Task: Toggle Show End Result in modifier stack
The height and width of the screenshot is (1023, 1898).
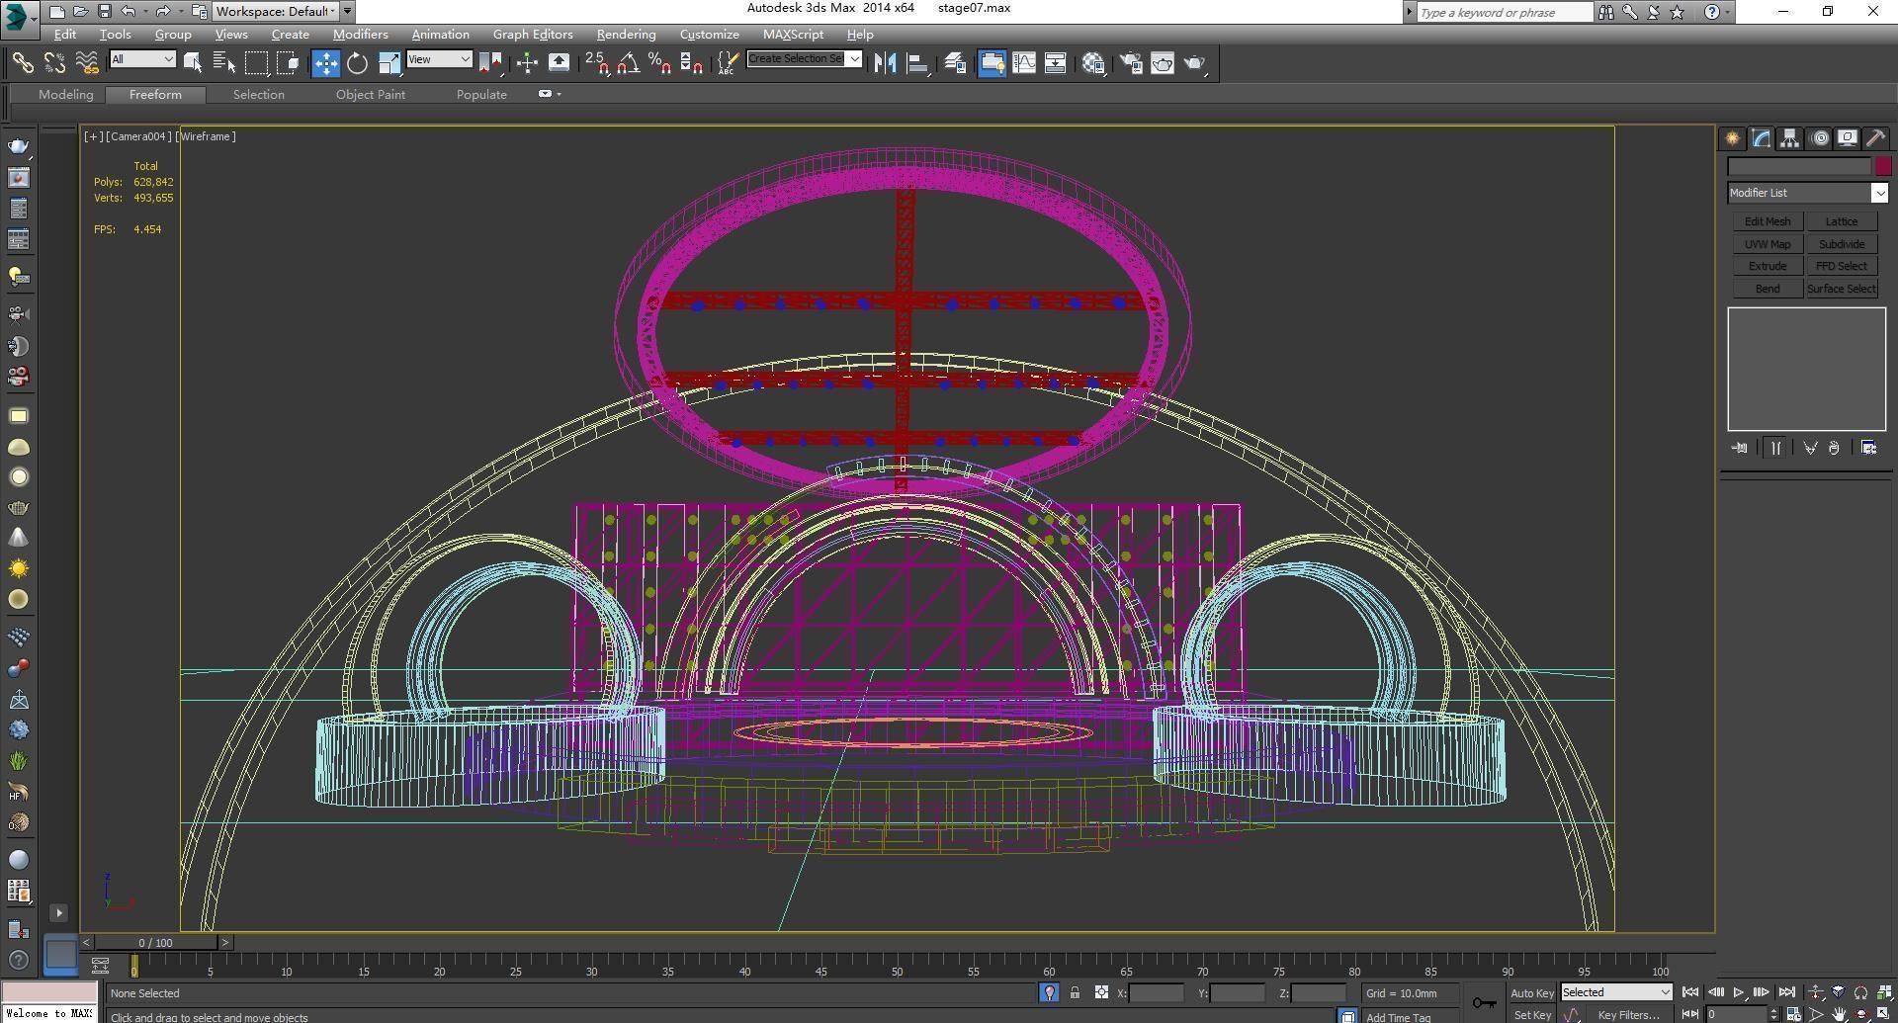Action: (x=1775, y=448)
